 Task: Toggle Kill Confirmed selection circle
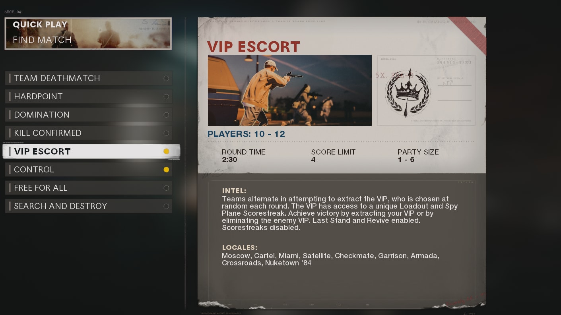(x=166, y=133)
